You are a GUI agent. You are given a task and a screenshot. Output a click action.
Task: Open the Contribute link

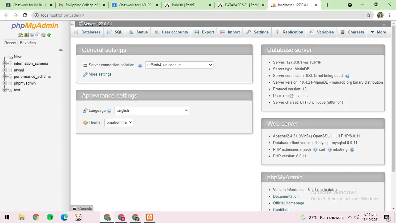pyautogui.click(x=282, y=210)
